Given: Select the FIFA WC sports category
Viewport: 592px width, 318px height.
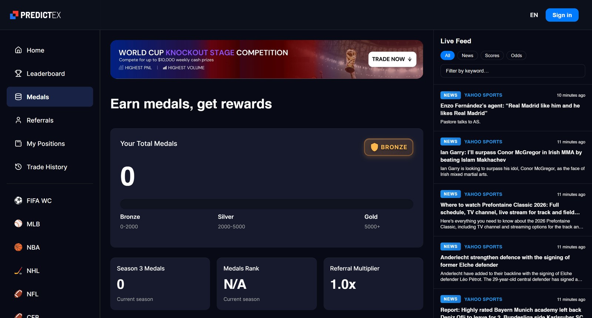Looking at the screenshot, I should click(50, 201).
